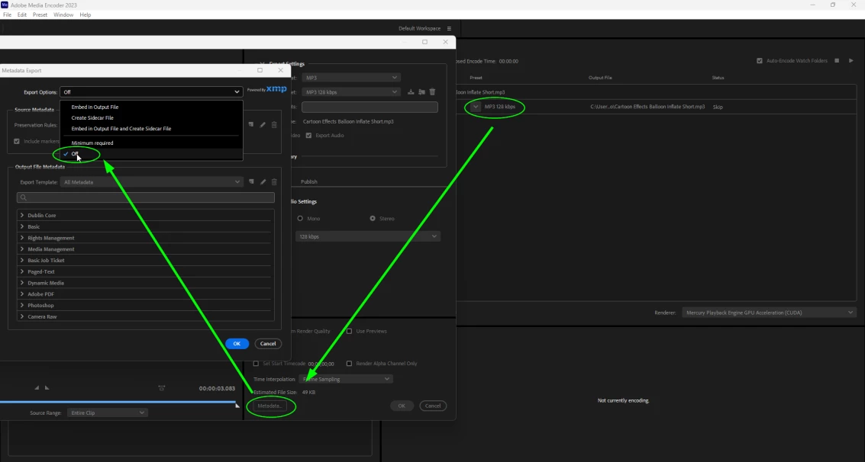Open the MP3 format dropdown
The width and height of the screenshot is (865, 462).
pos(351,78)
